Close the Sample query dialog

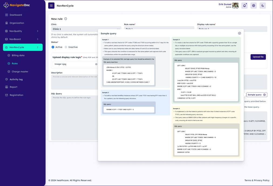(240, 33)
